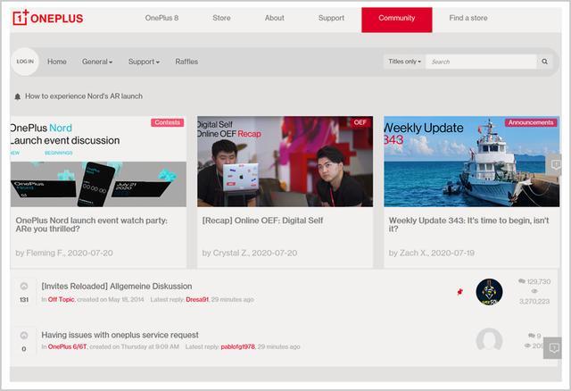The width and height of the screenshot is (571, 391).
Task: Open the avatar of Invites Reloaded thread
Action: click(x=489, y=292)
